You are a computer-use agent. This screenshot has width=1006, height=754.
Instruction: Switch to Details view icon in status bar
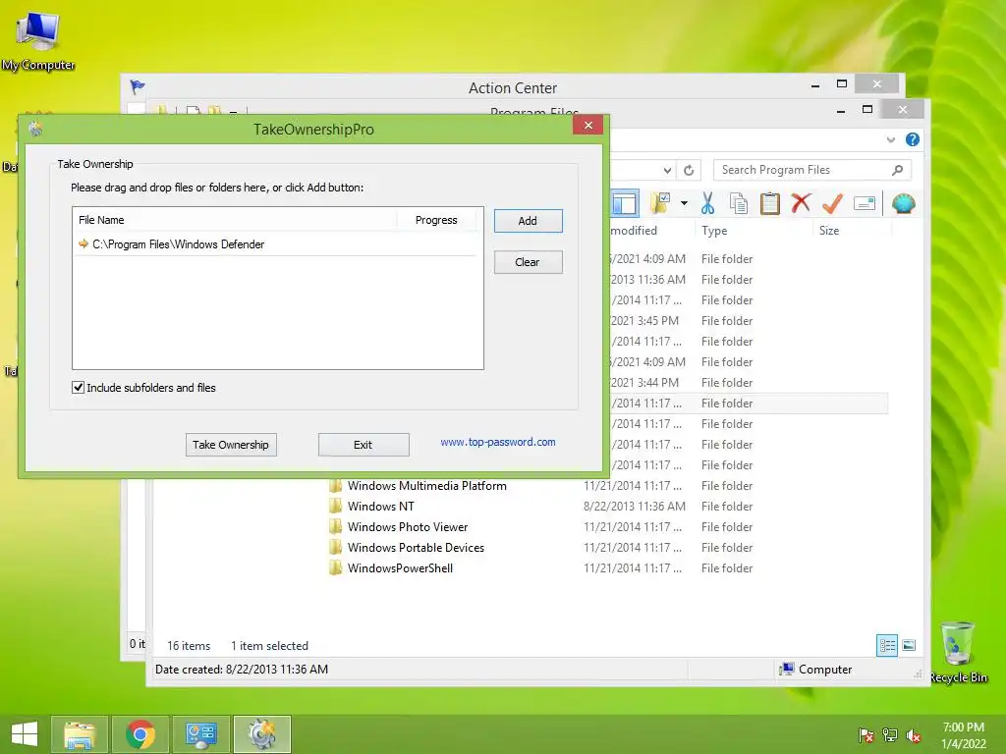[887, 645]
